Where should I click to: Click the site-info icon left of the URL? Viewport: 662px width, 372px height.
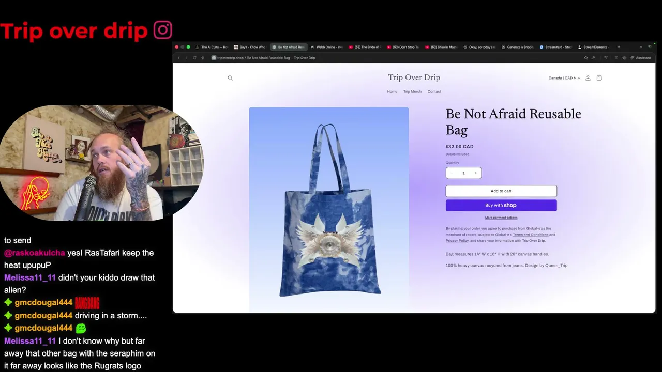click(x=214, y=58)
